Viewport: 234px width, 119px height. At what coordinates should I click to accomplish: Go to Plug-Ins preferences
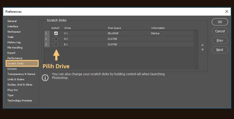(x=13, y=90)
